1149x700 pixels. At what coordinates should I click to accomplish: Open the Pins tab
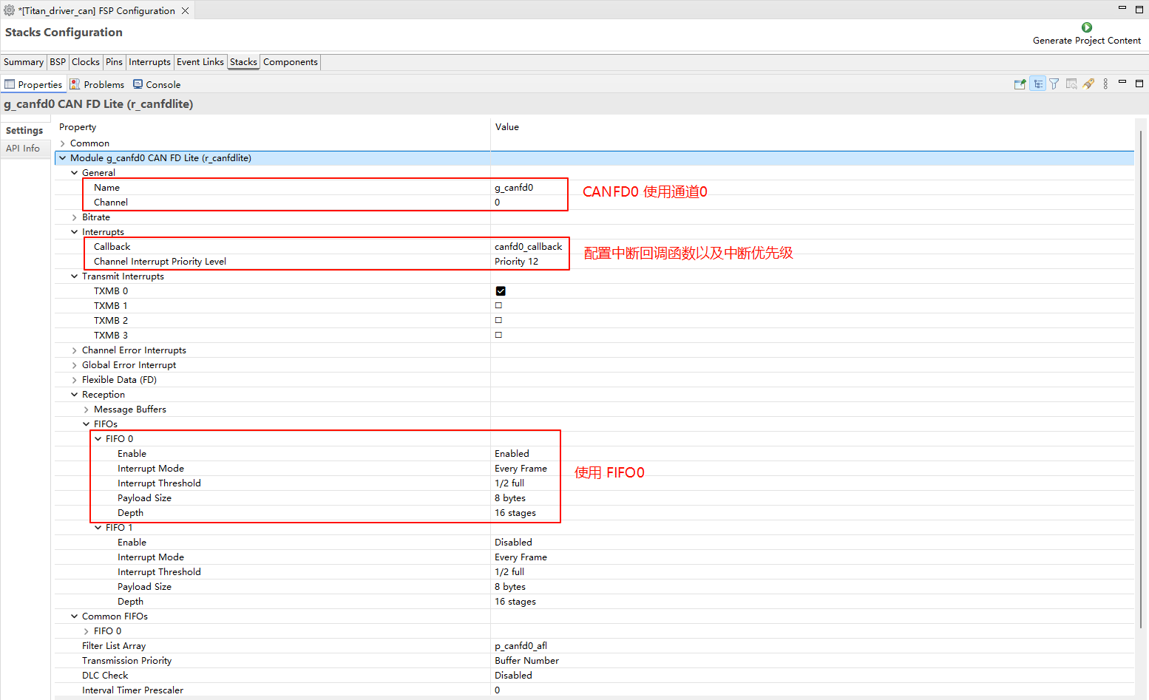114,62
